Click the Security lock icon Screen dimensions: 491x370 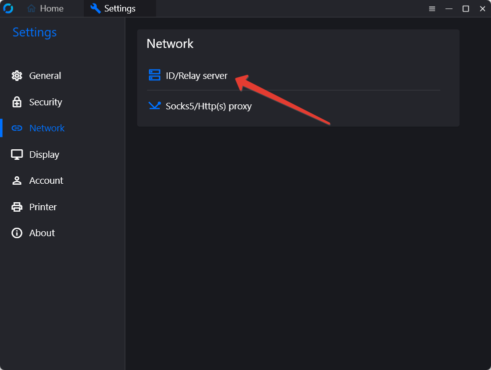point(17,102)
